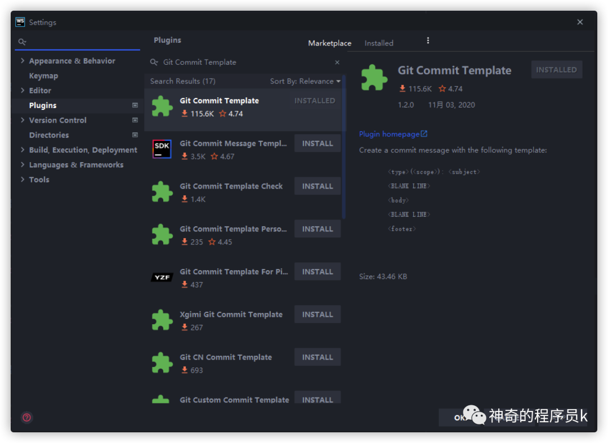Screen dimensions: 608x443
Task: Click the Search Results (17) header
Action: pyautogui.click(x=182, y=81)
